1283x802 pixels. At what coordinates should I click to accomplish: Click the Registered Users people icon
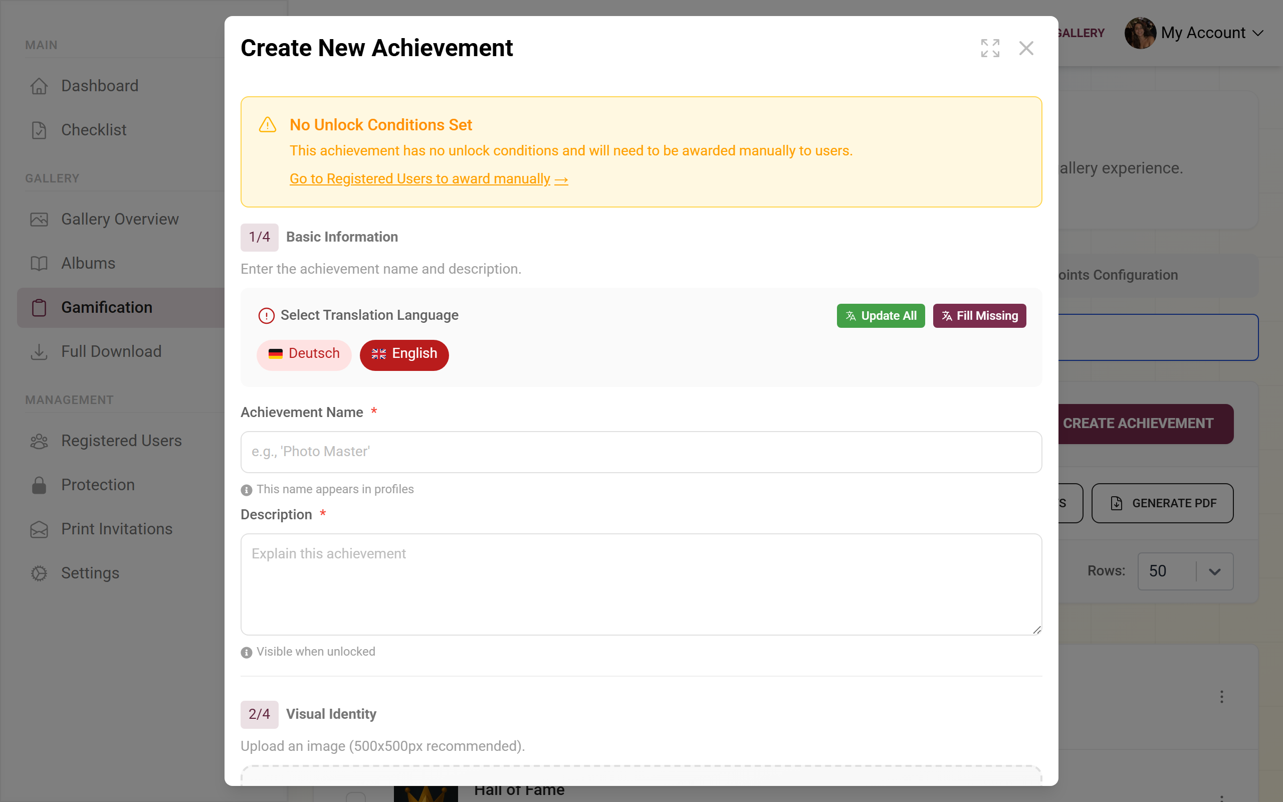click(x=39, y=441)
